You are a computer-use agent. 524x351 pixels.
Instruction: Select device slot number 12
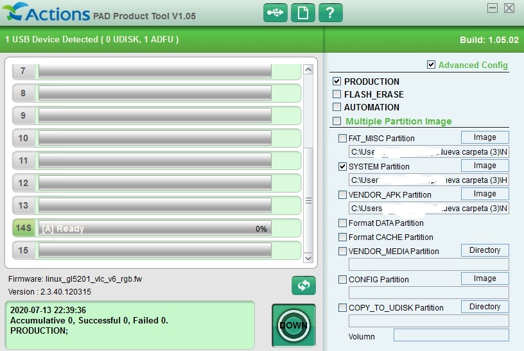[x=23, y=183]
